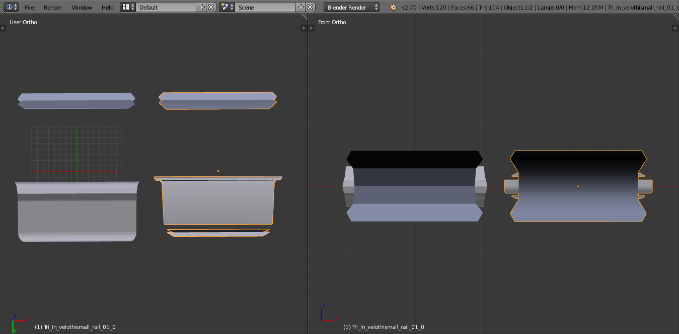Click the object origin dot in User Ortho
This screenshot has height=334, width=679.
point(218,171)
